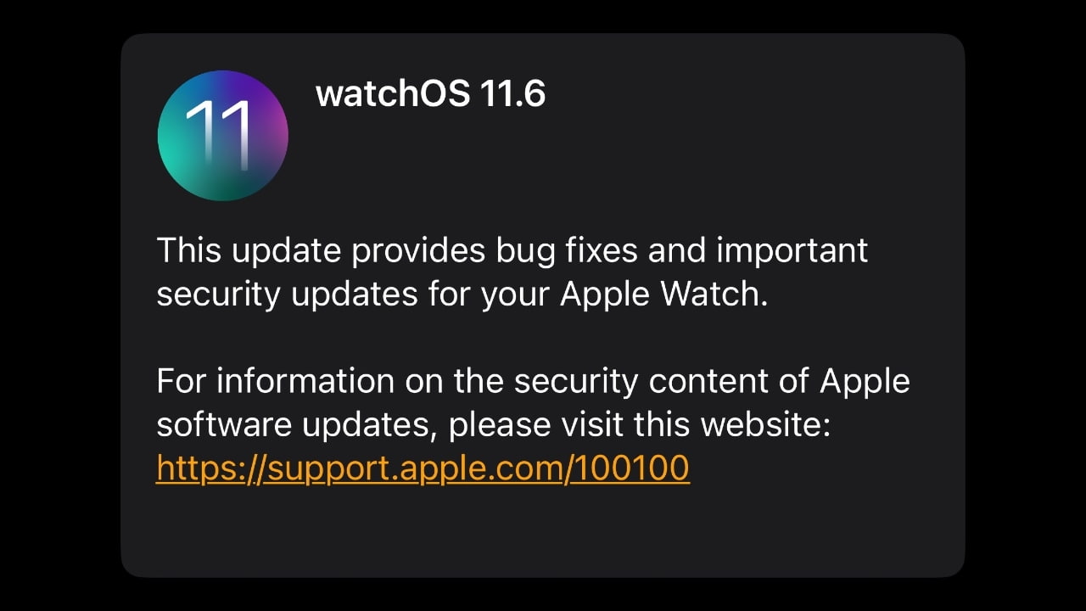Click the '11.6' version number in title
Viewport: 1086px width, 611px height.
pyautogui.click(x=512, y=93)
